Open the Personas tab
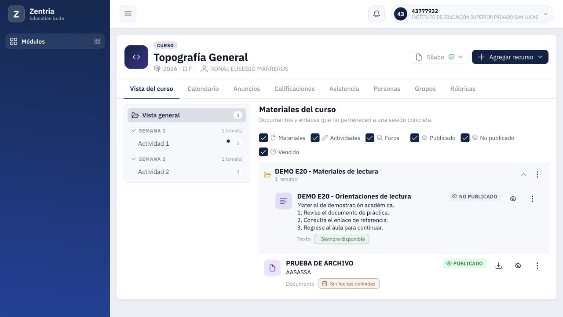The width and height of the screenshot is (563, 317). pyautogui.click(x=387, y=88)
